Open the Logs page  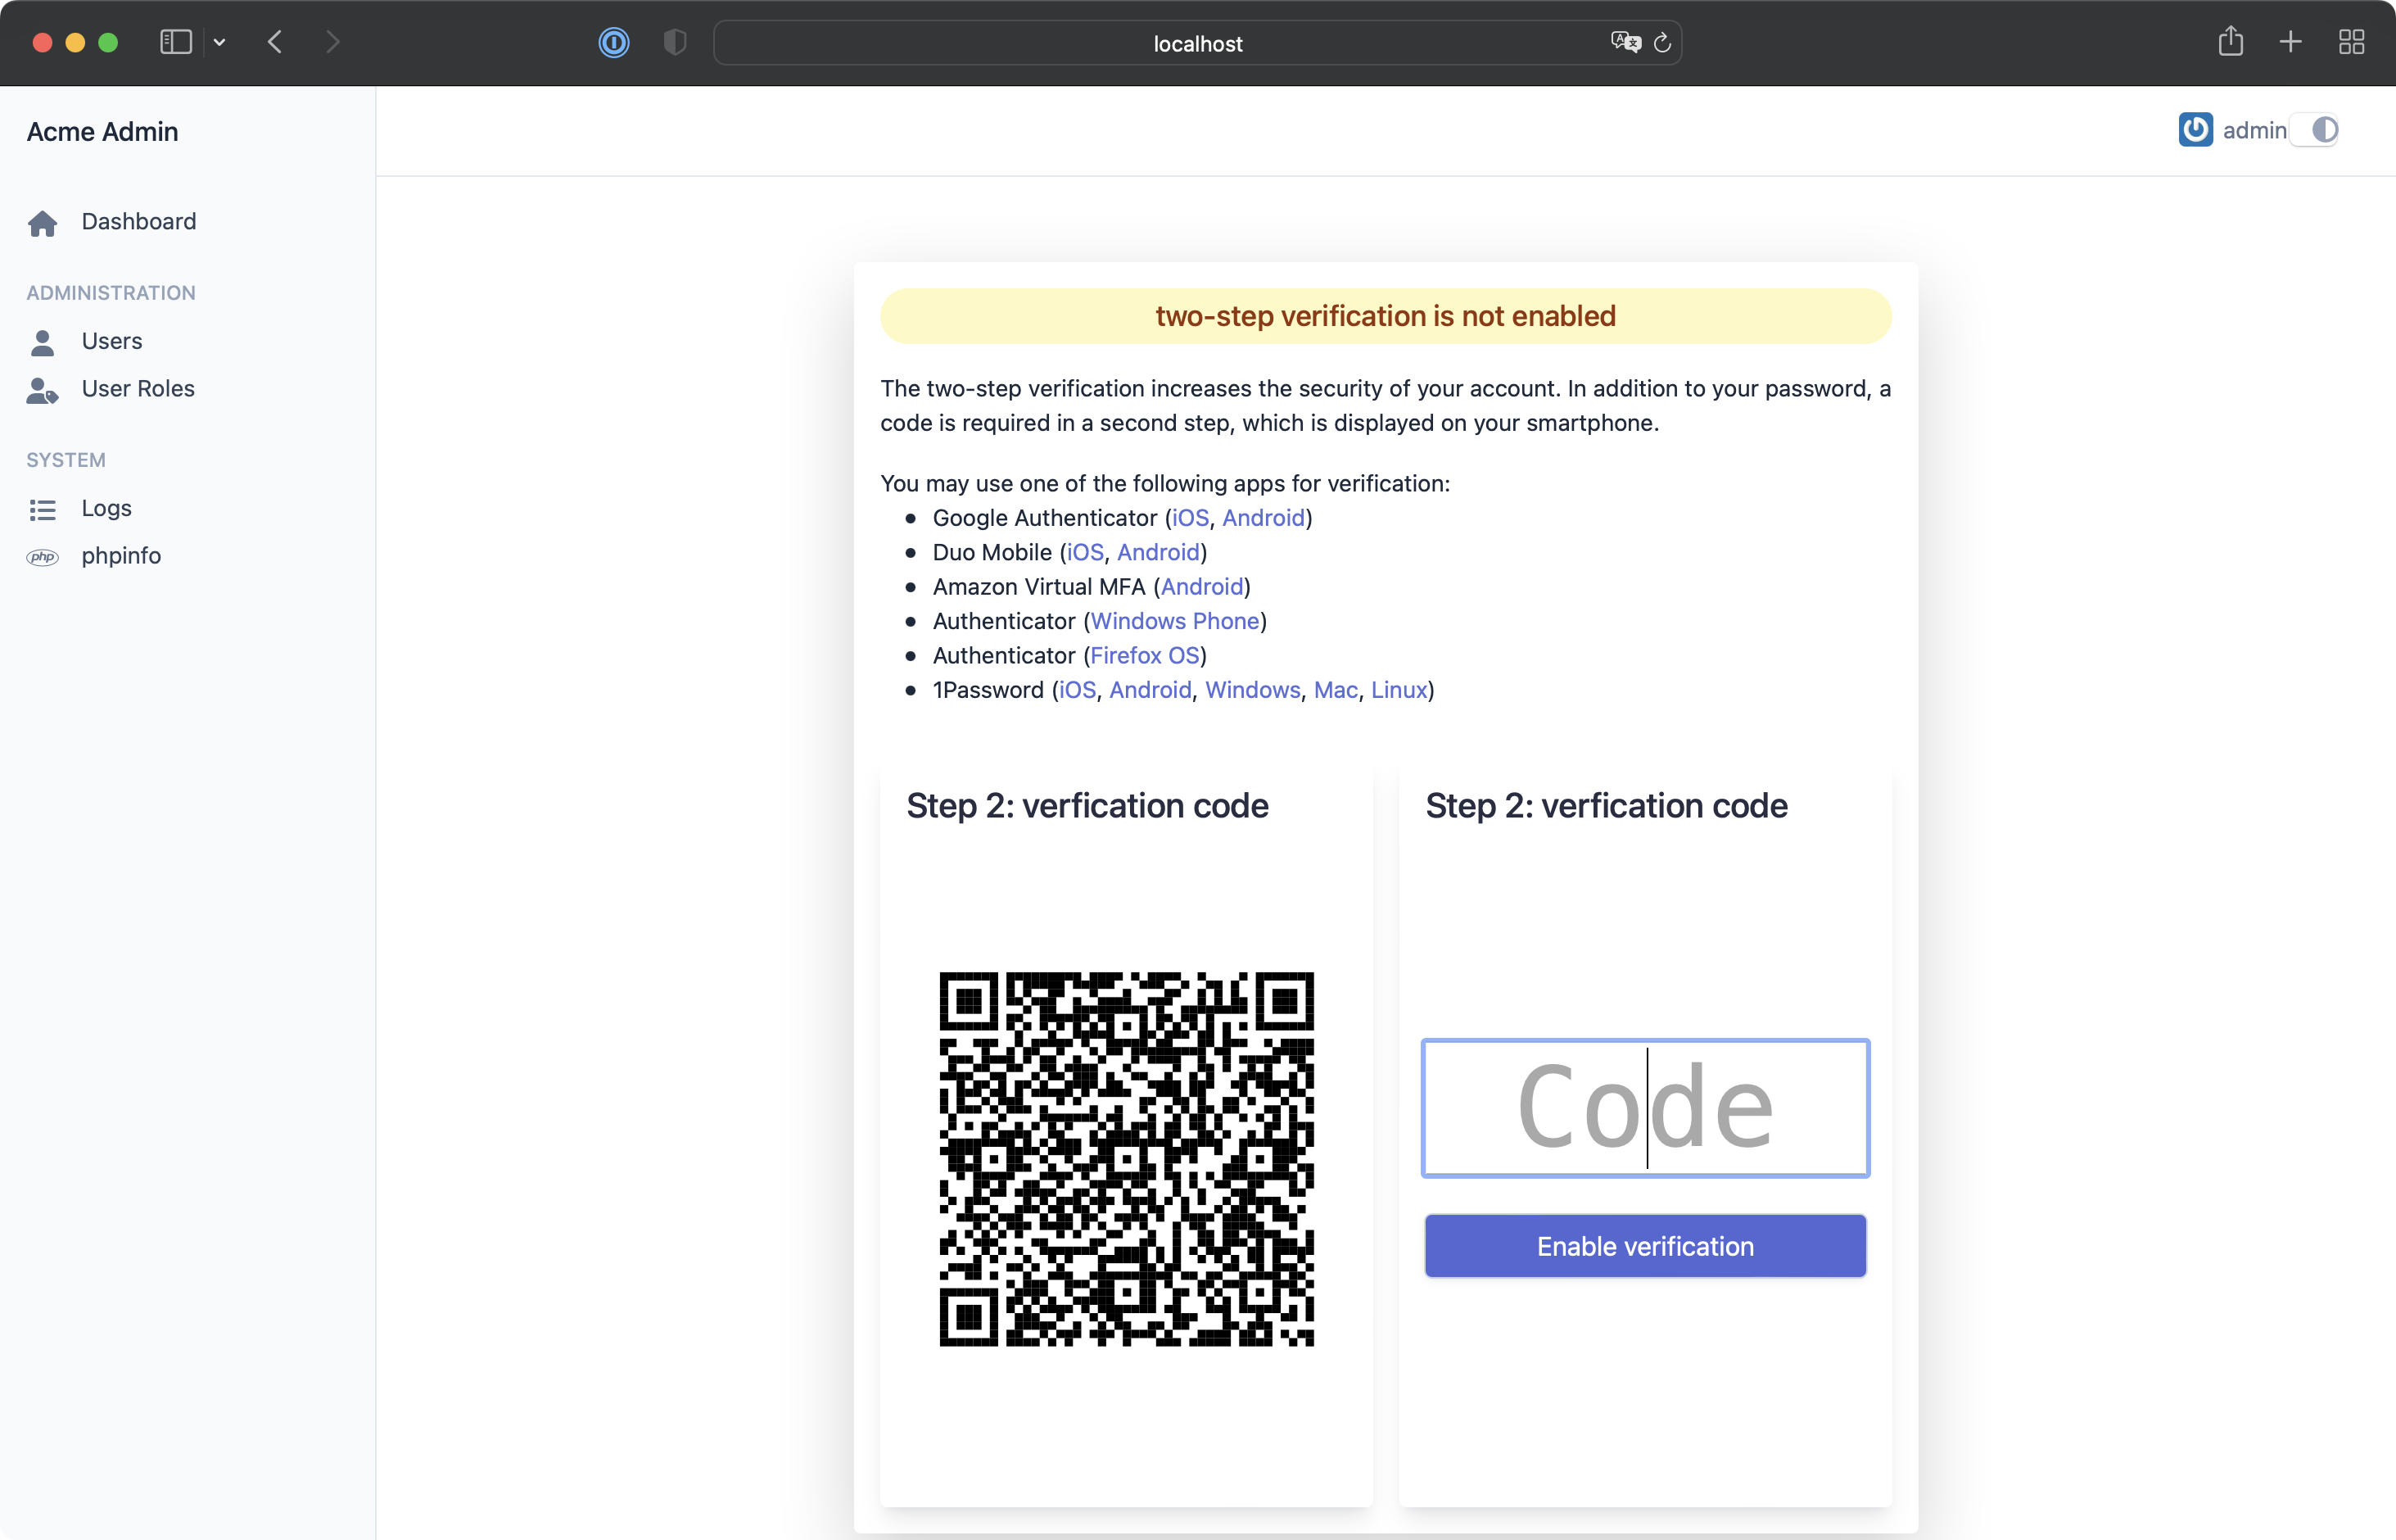107,508
